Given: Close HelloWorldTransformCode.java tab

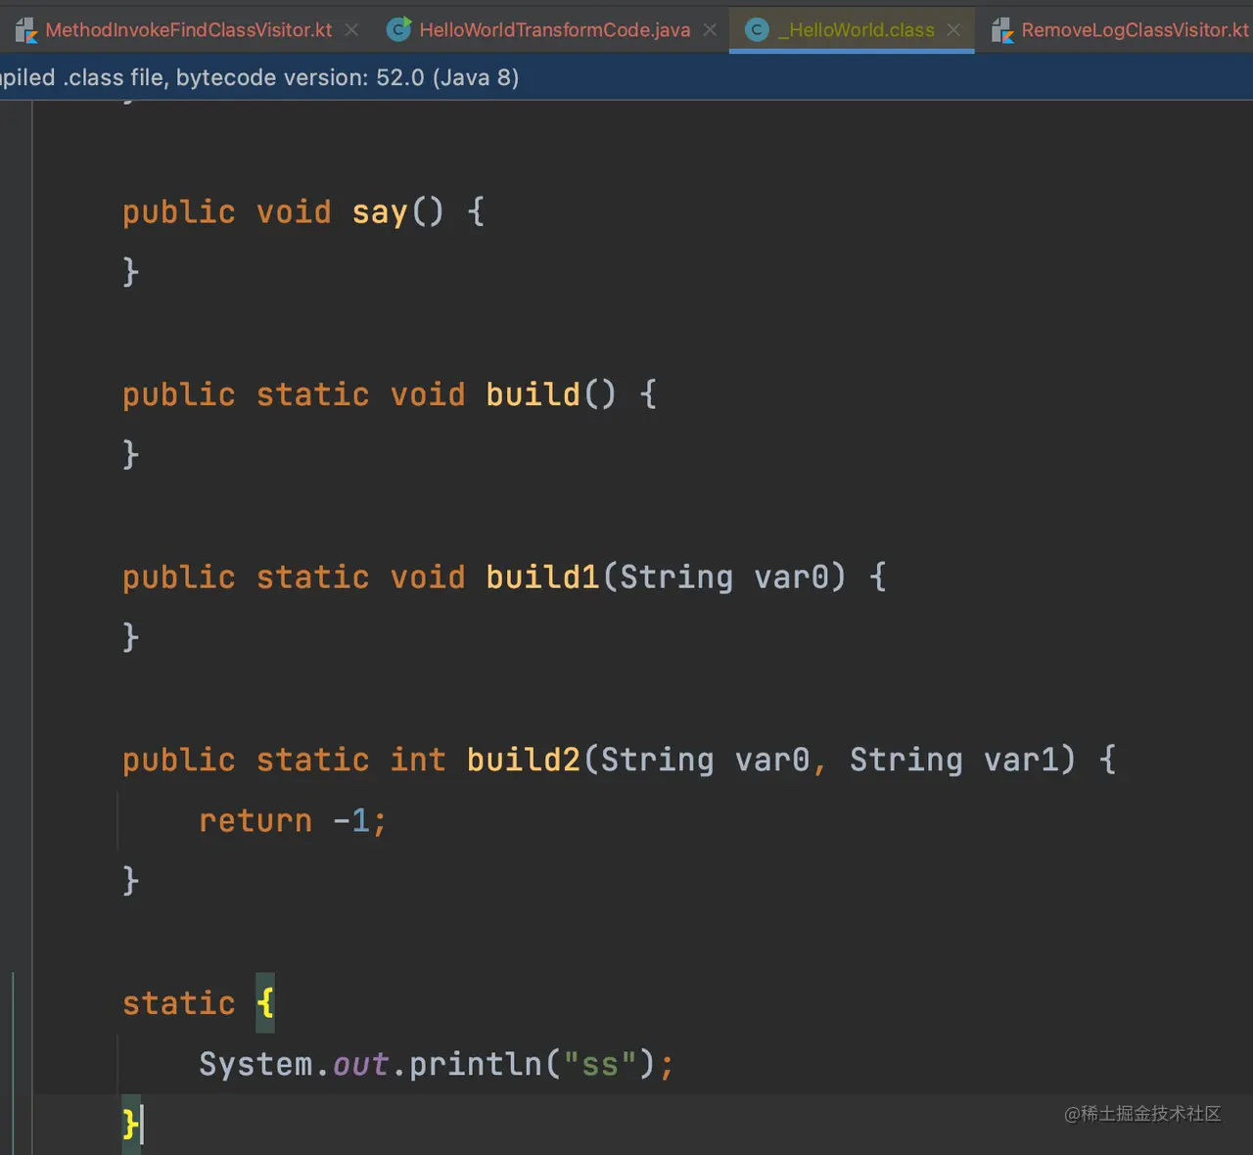Looking at the screenshot, I should [x=710, y=29].
